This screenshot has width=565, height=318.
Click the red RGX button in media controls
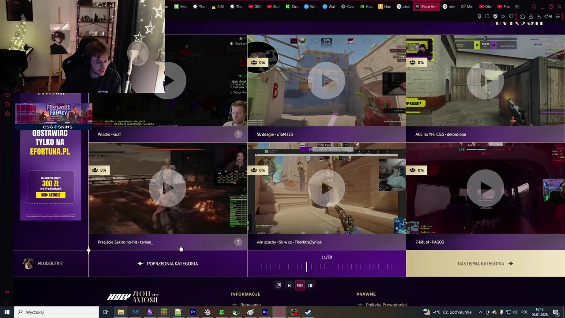point(300,285)
